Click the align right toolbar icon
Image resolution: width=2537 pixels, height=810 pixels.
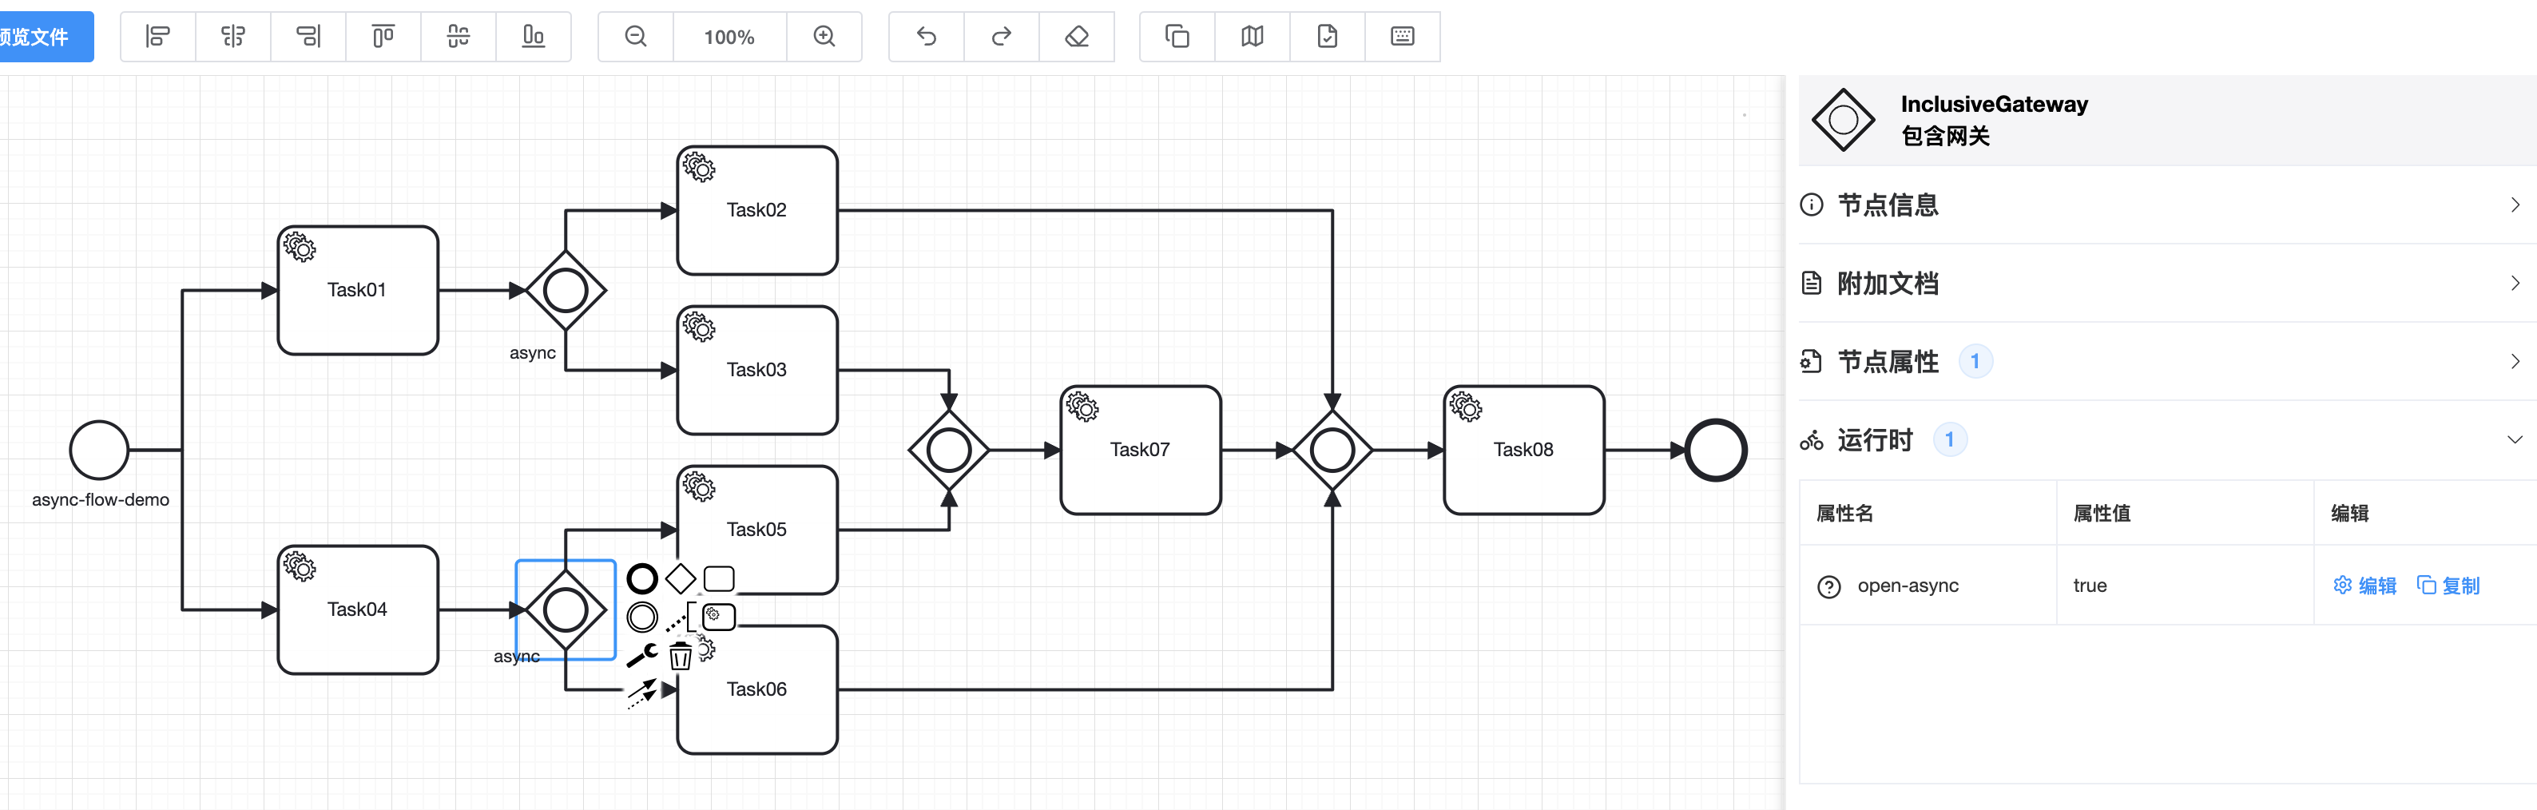(x=308, y=37)
